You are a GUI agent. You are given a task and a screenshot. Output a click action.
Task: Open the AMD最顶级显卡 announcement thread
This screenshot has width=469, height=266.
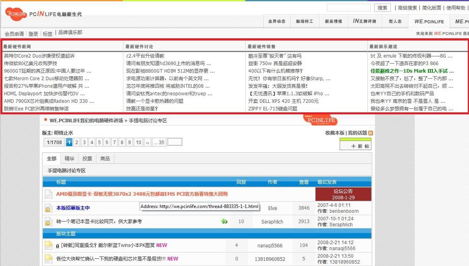click(x=142, y=194)
